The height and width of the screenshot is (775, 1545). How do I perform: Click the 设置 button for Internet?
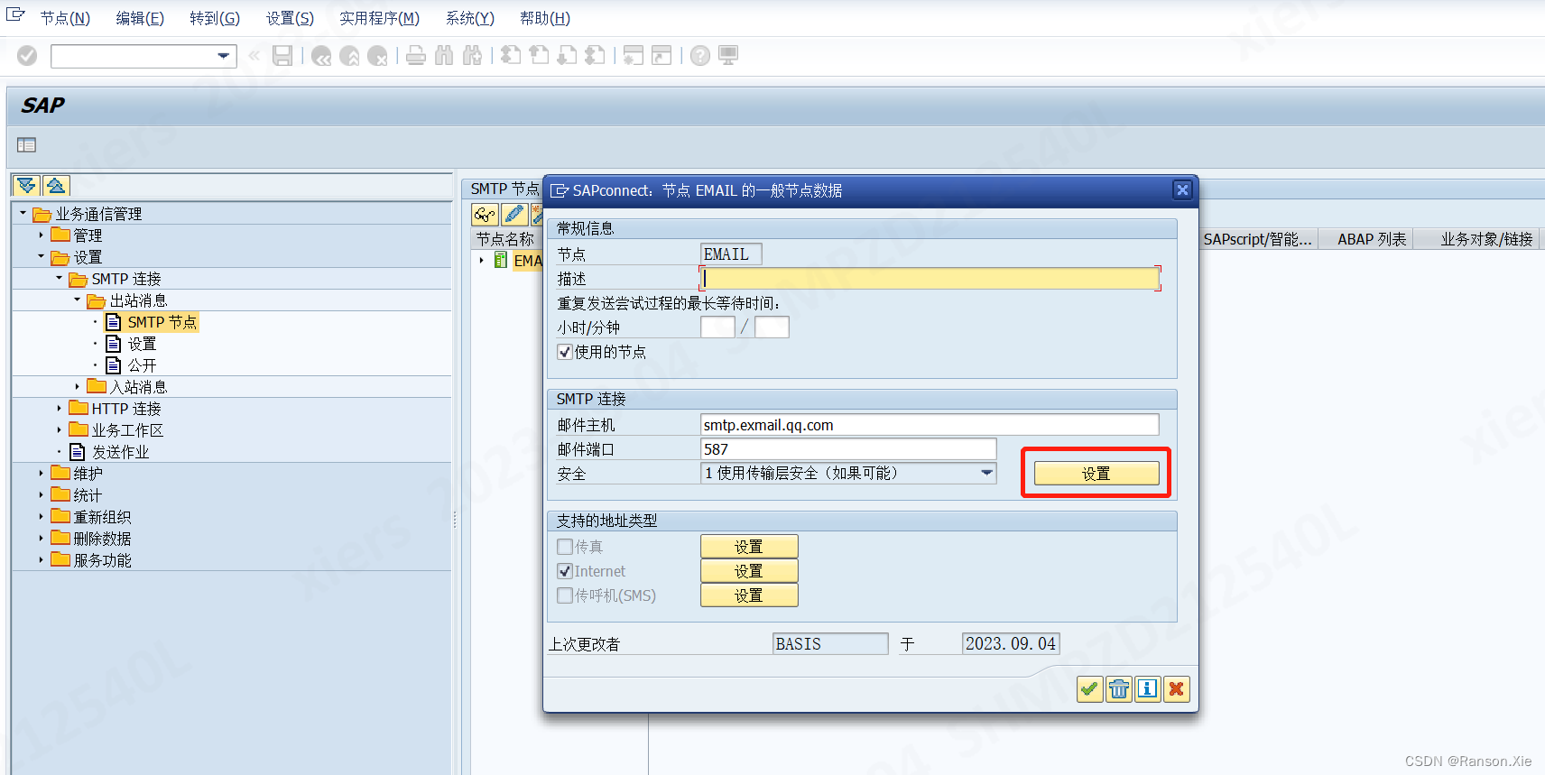749,571
